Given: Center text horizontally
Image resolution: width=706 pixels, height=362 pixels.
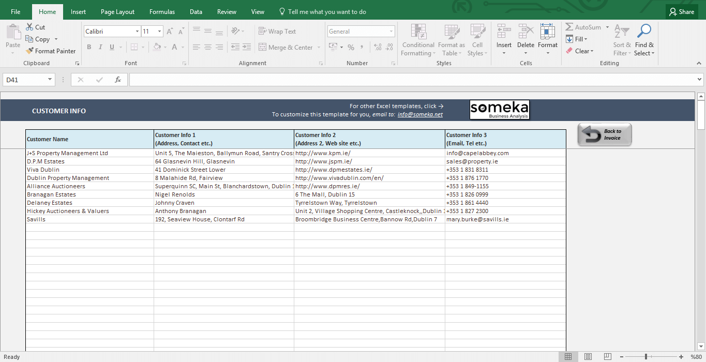Looking at the screenshot, I should [x=208, y=47].
